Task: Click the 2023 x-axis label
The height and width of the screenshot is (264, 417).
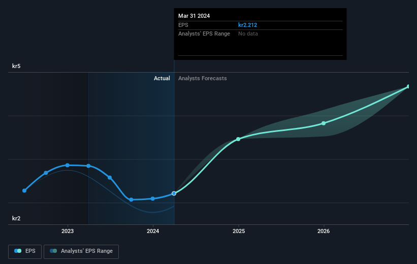Action: [x=68, y=231]
